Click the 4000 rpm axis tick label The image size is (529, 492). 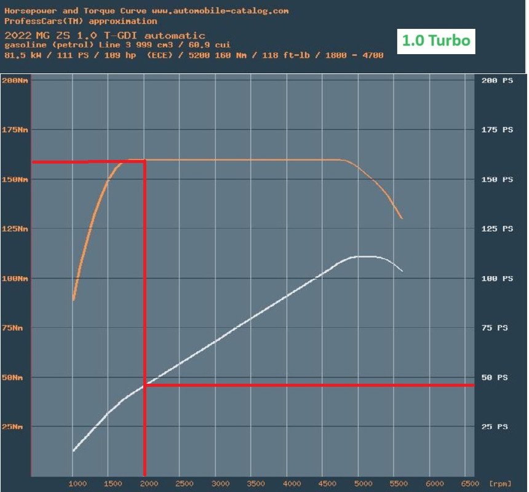pyautogui.click(x=292, y=483)
